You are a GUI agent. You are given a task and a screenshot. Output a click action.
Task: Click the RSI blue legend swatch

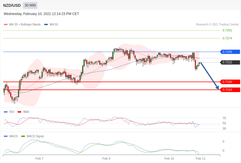click(6, 112)
